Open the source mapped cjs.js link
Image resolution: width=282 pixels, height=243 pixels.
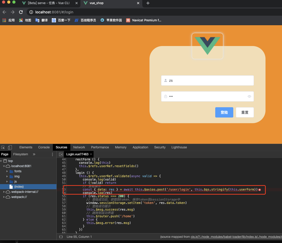(236, 237)
